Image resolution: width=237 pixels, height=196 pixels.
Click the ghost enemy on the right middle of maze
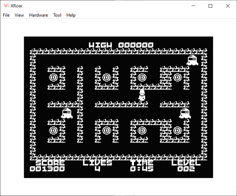tap(185, 113)
